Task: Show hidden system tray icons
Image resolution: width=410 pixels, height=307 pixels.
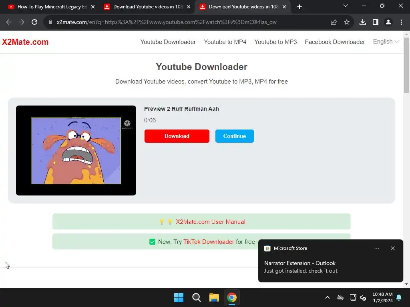Action: tap(328, 297)
